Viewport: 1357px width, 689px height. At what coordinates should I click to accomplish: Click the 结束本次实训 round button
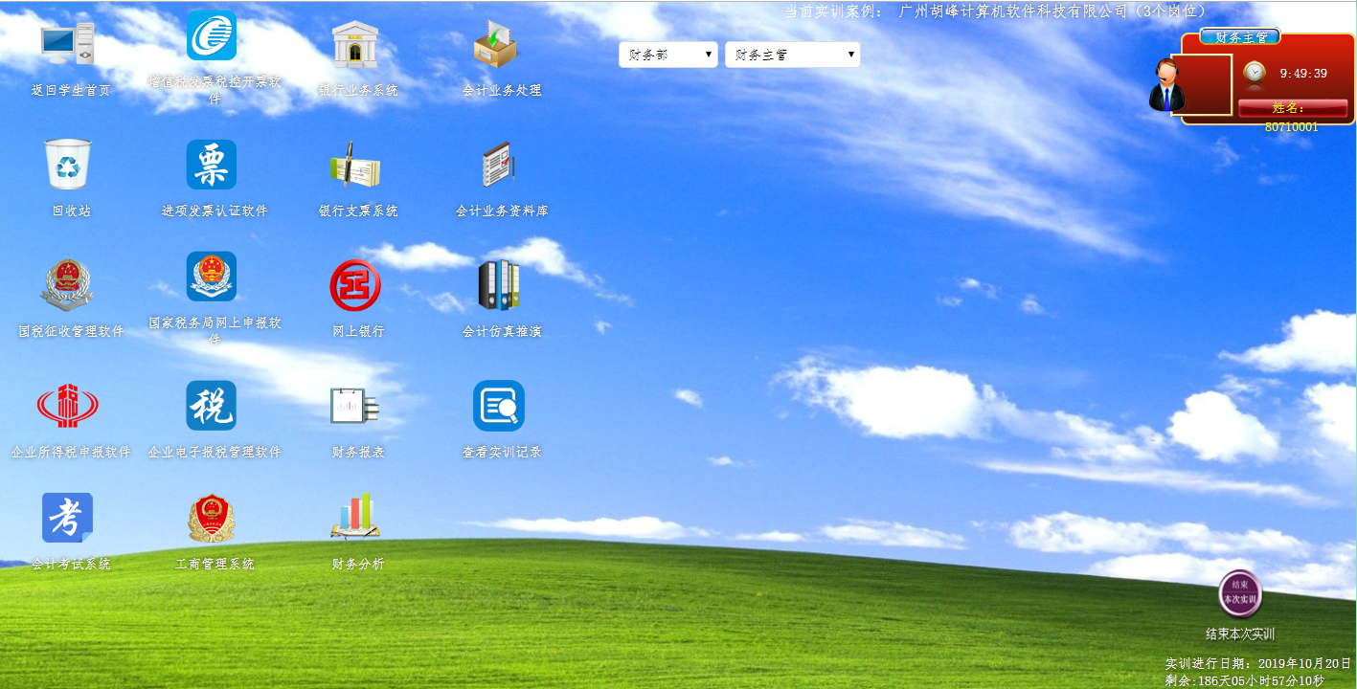tap(1240, 593)
